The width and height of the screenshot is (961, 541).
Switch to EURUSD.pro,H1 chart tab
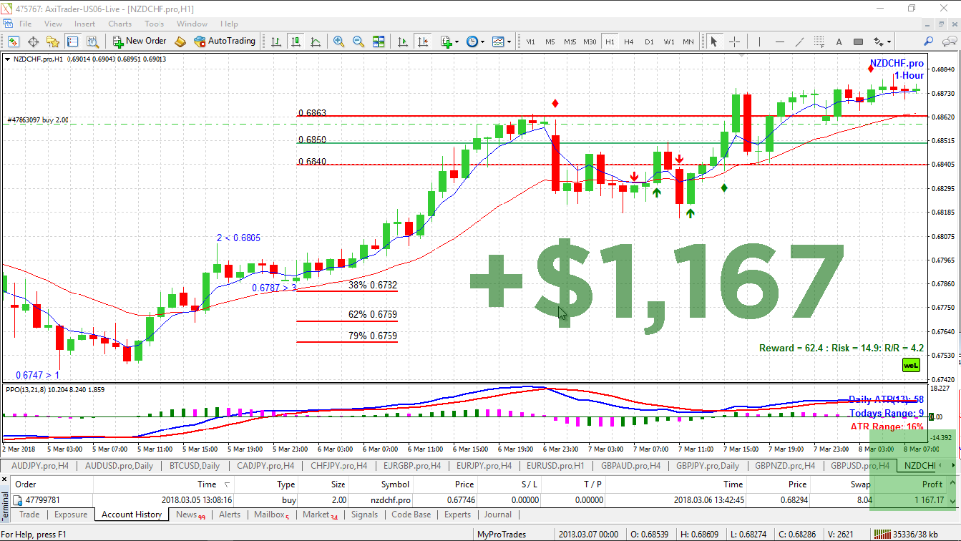click(555, 465)
